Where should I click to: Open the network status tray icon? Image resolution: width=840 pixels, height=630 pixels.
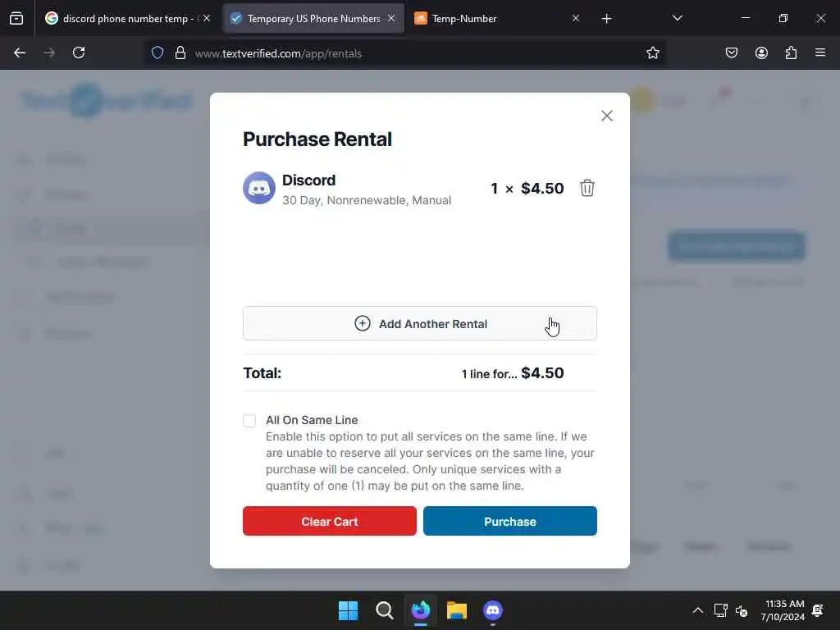coord(720,610)
